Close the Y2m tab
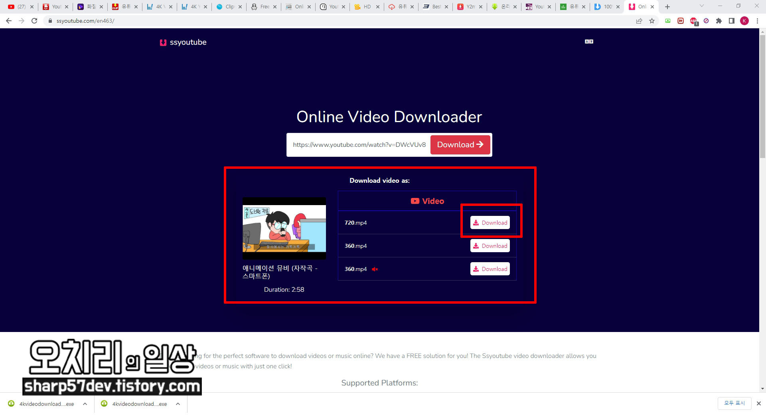The height and width of the screenshot is (415, 766). 481,7
